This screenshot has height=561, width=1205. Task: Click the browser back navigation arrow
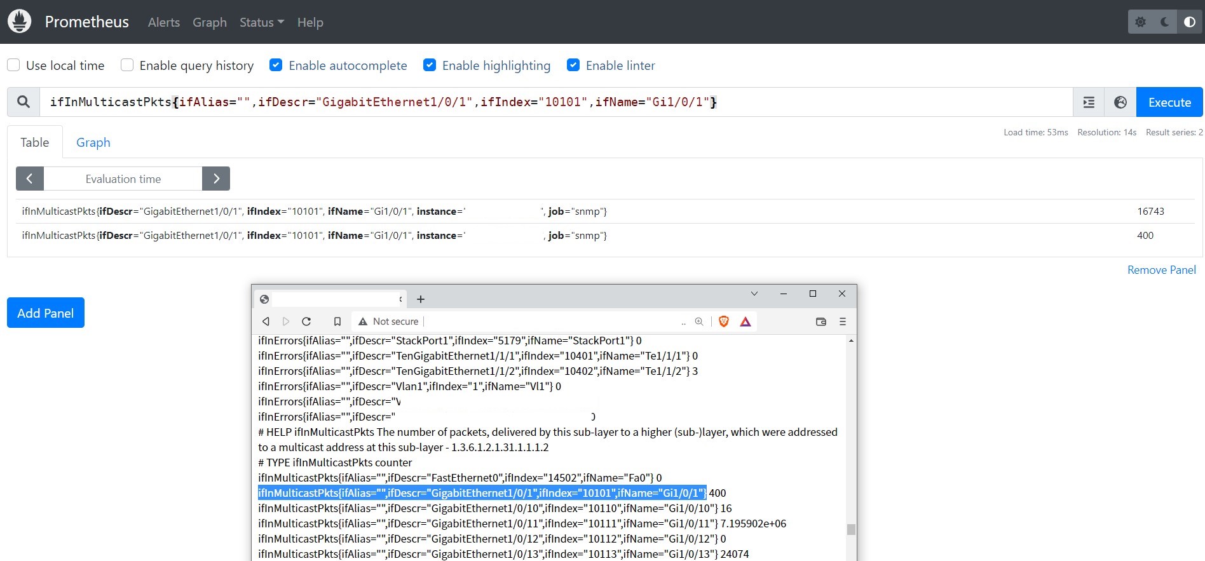click(x=266, y=321)
